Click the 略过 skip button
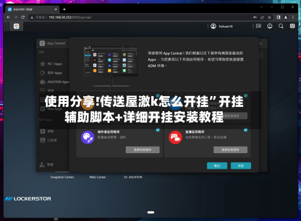 217,166
